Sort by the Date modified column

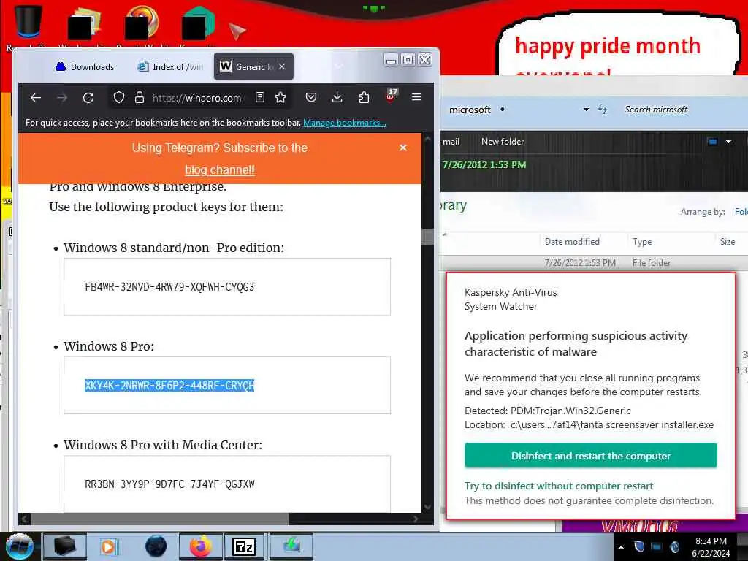point(572,242)
